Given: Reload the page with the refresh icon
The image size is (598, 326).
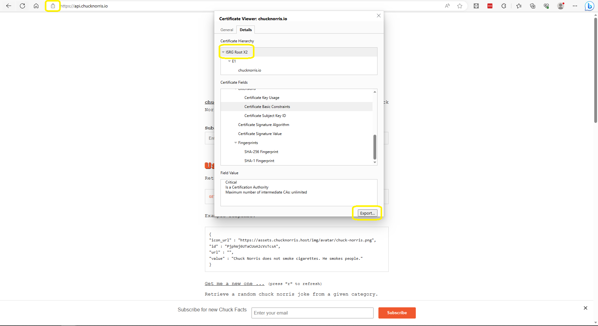Looking at the screenshot, I should 22,6.
